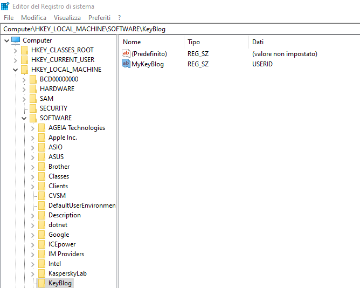Expand the Brother key chevron

(32, 167)
